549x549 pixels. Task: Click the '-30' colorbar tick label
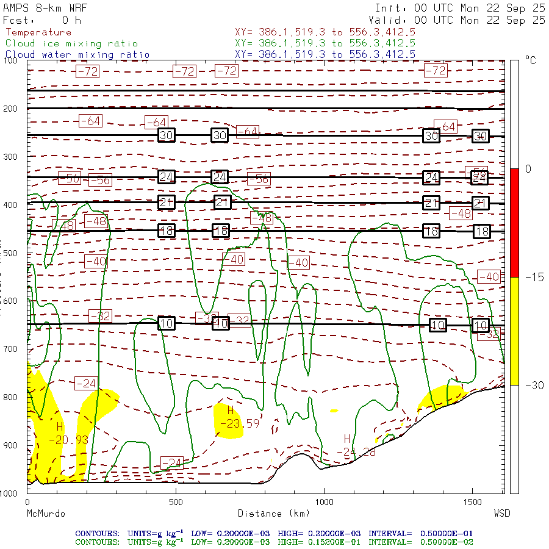[534, 386]
